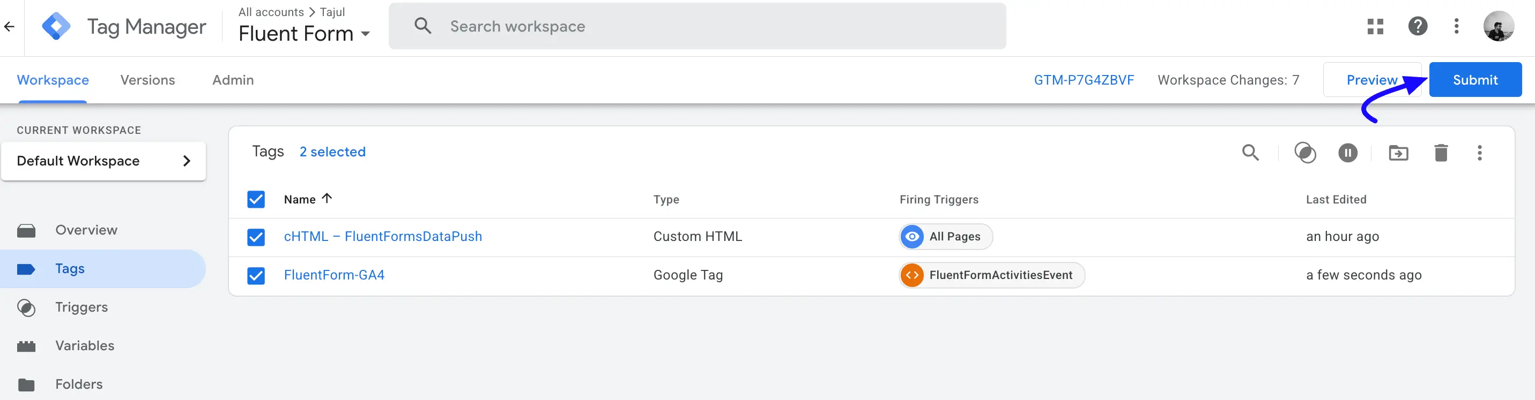Open the help question mark icon
The height and width of the screenshot is (400, 1535).
click(x=1418, y=26)
